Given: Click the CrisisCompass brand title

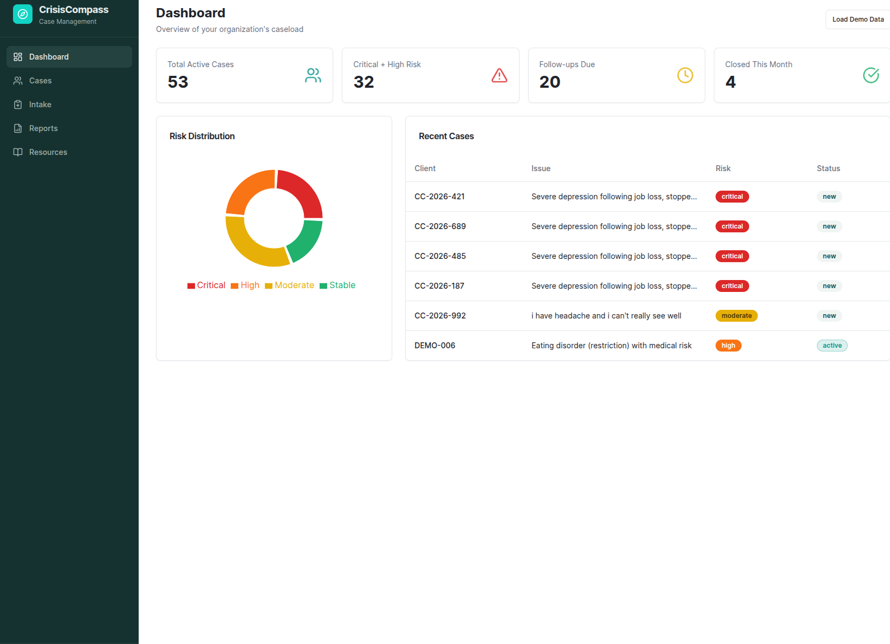Looking at the screenshot, I should pyautogui.click(x=74, y=10).
